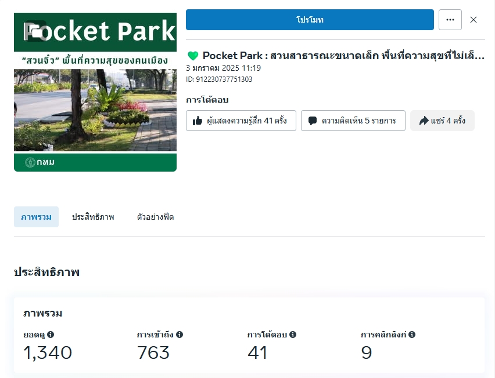The height and width of the screenshot is (378, 495).
Task: Click the Pocket Park post title text
Action: click(x=343, y=56)
